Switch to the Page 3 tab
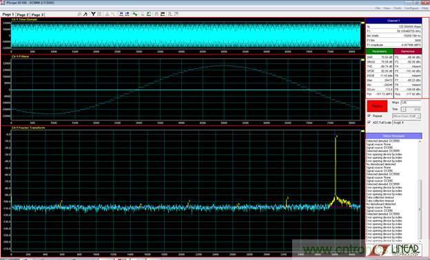Viewport: 430px width, 260px height. click(x=37, y=14)
